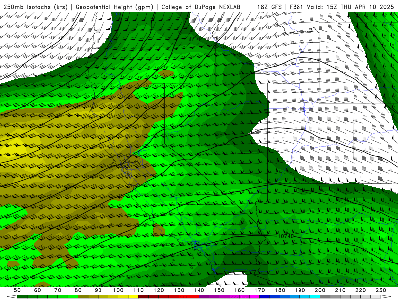Click the '120' legend value

click(x=159, y=290)
